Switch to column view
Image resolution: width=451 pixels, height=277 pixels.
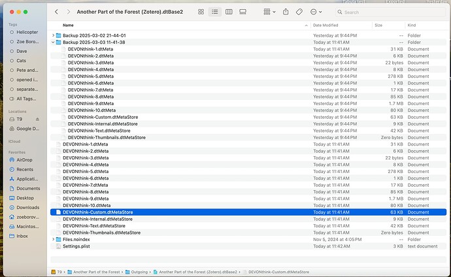(229, 12)
